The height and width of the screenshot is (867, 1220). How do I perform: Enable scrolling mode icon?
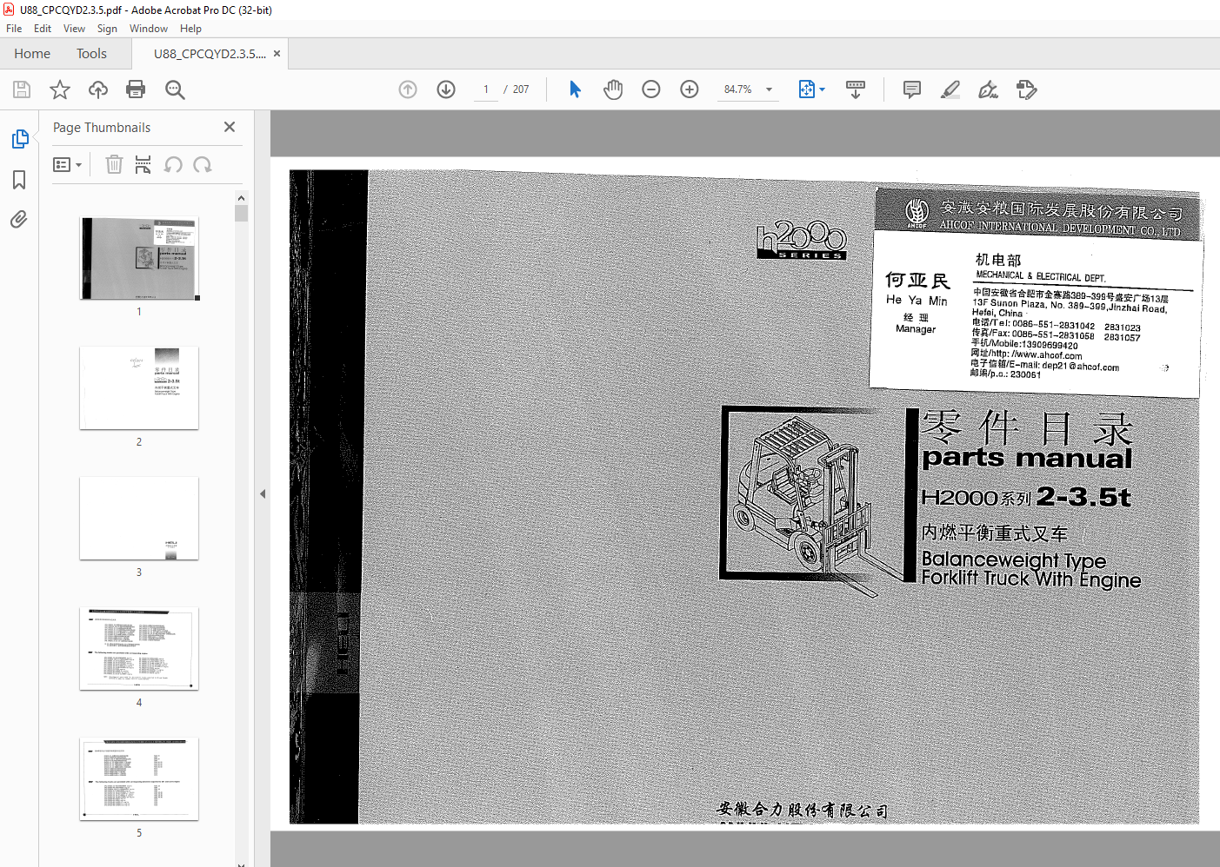click(x=856, y=89)
